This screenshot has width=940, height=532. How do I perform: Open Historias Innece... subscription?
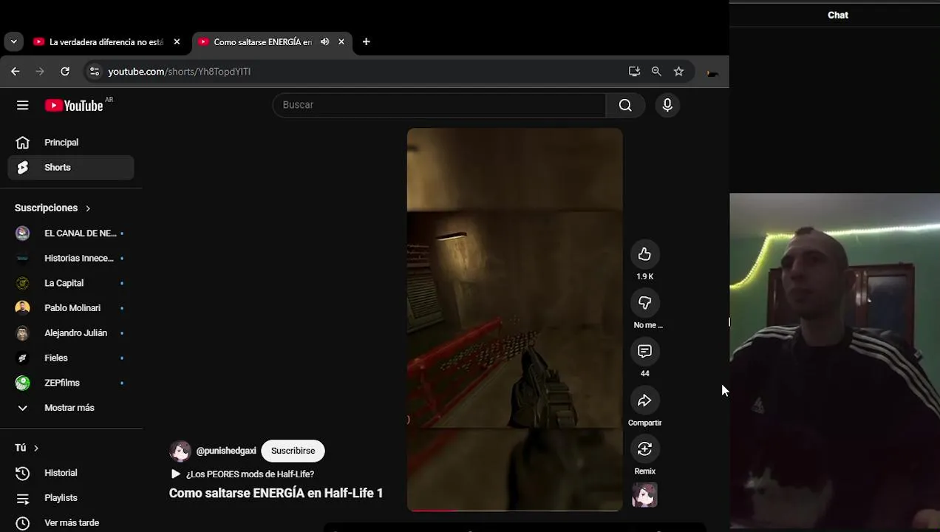(71, 258)
